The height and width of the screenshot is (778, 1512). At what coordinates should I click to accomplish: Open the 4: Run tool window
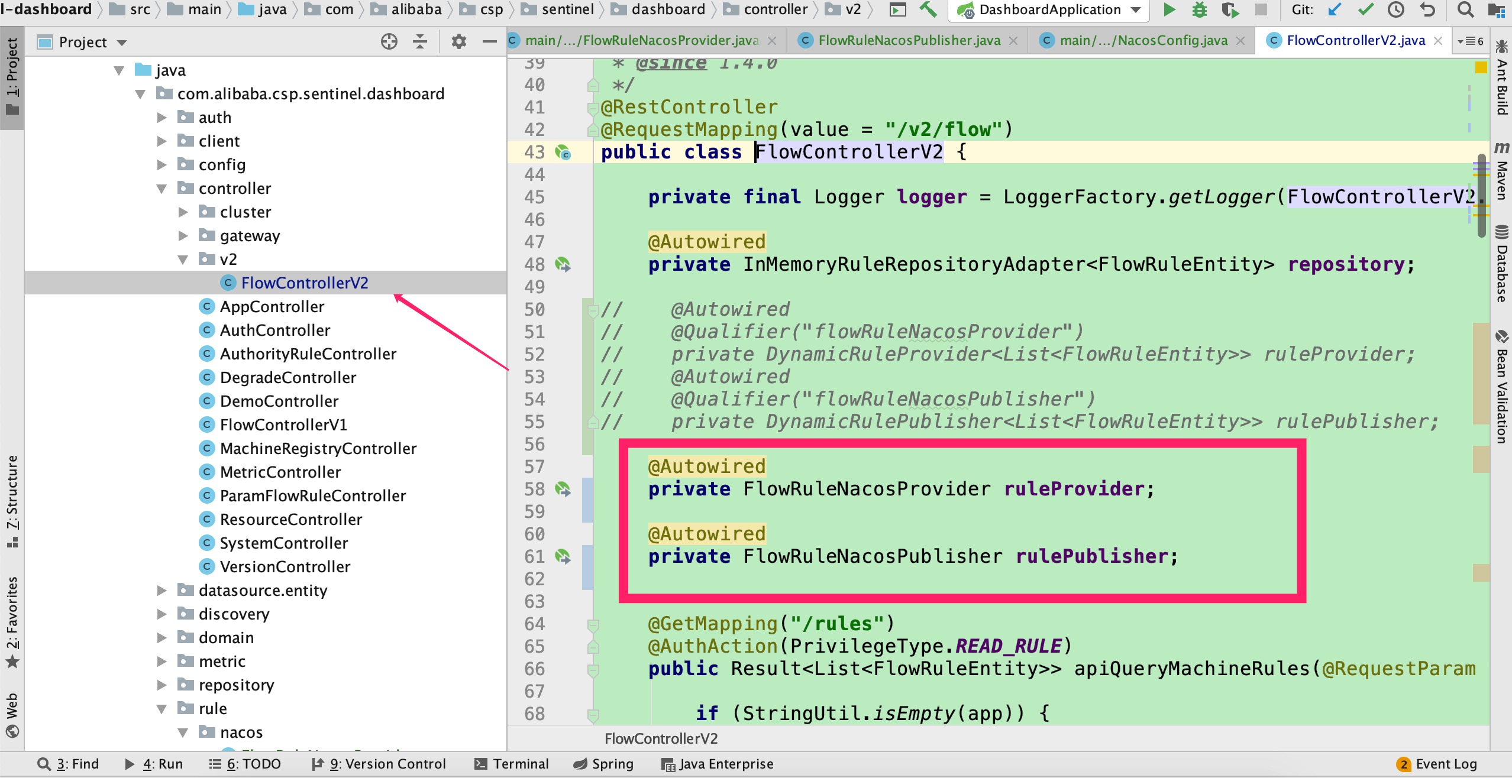coord(154,764)
